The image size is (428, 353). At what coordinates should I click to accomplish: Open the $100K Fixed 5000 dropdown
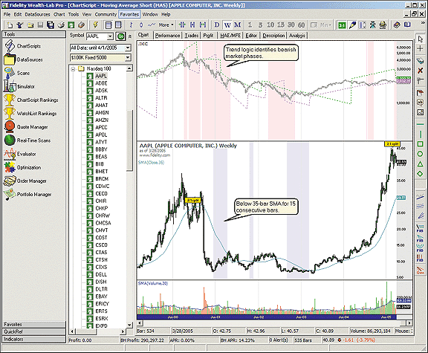[x=100, y=58]
